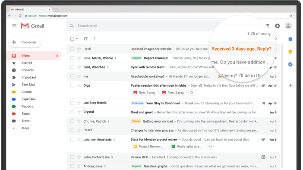Open Keep notes in the side panel

(x=290, y=52)
